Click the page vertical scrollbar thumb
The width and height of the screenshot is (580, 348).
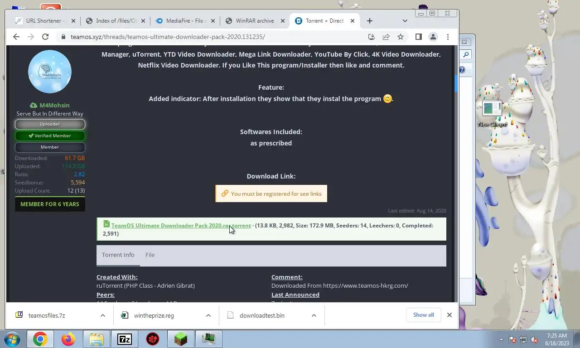[456, 83]
